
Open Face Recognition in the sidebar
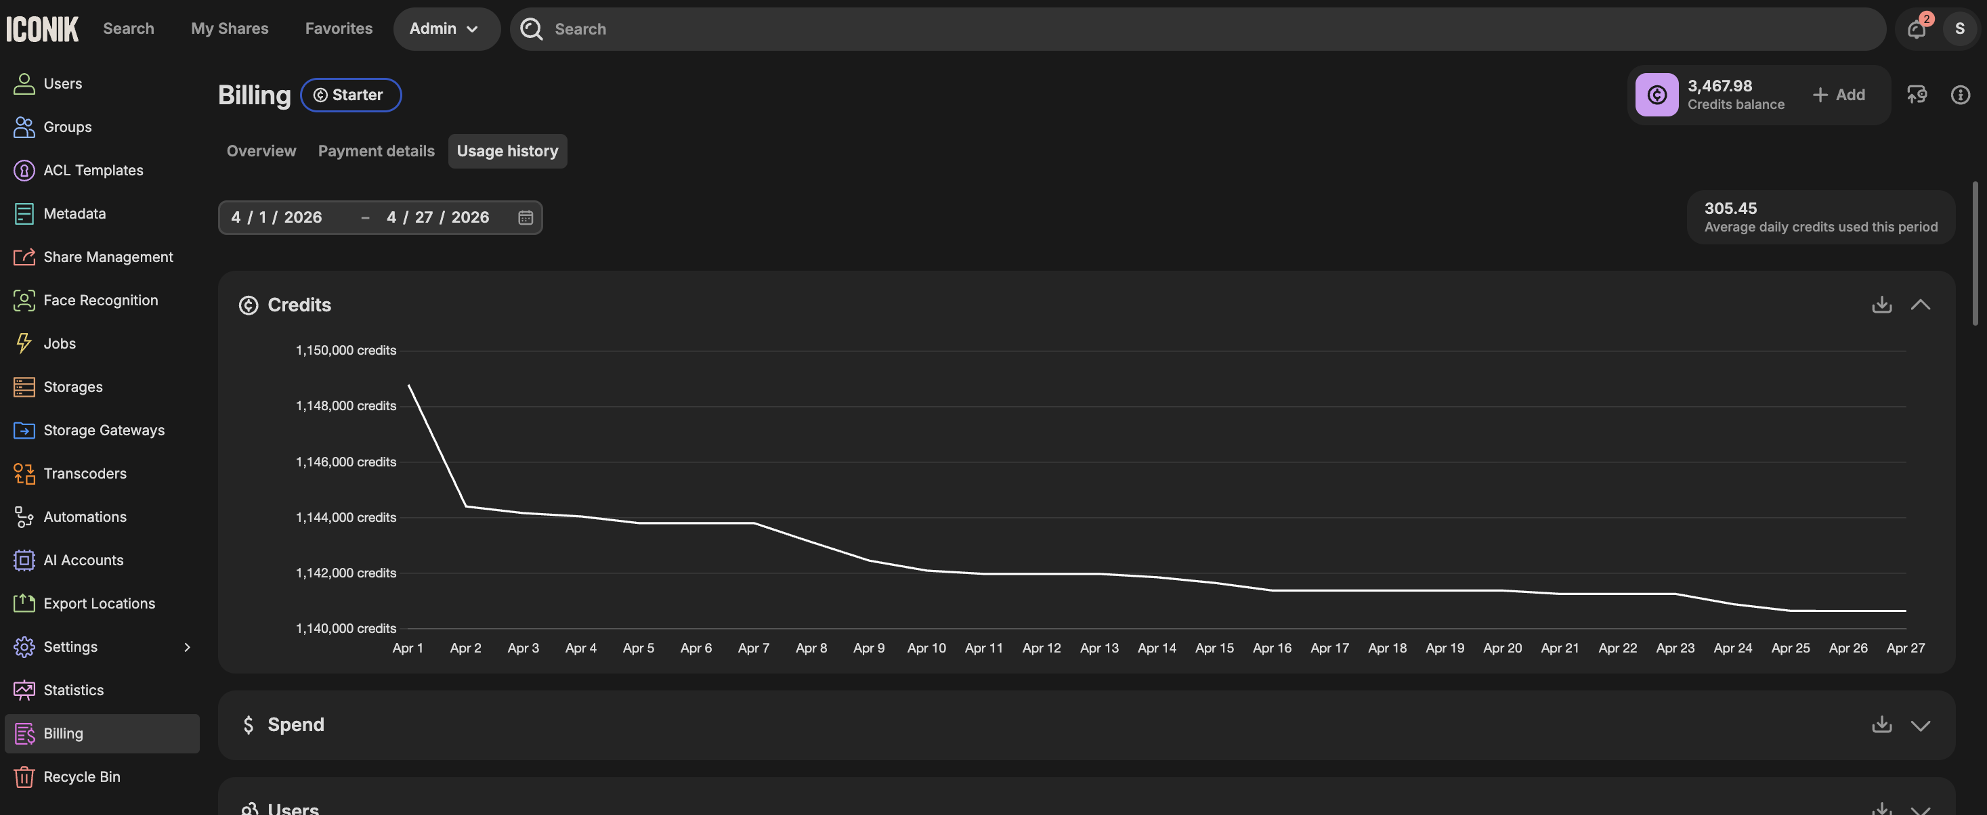(x=100, y=300)
